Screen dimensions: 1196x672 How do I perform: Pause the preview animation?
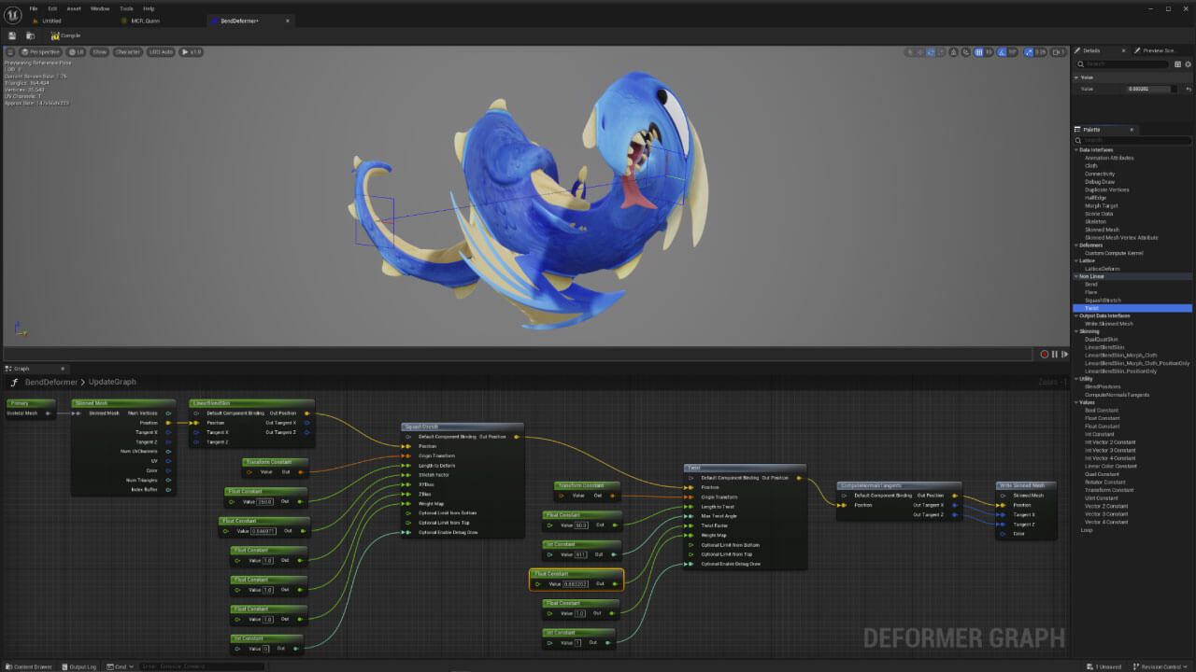[1055, 354]
